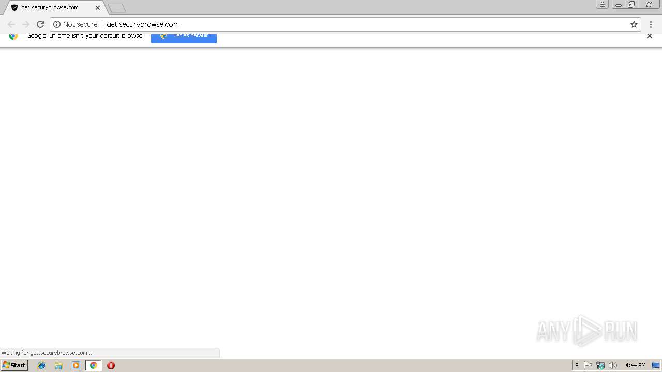Click the Chrome logo in the infobar
This screenshot has width=662, height=372.
pyautogui.click(x=13, y=36)
